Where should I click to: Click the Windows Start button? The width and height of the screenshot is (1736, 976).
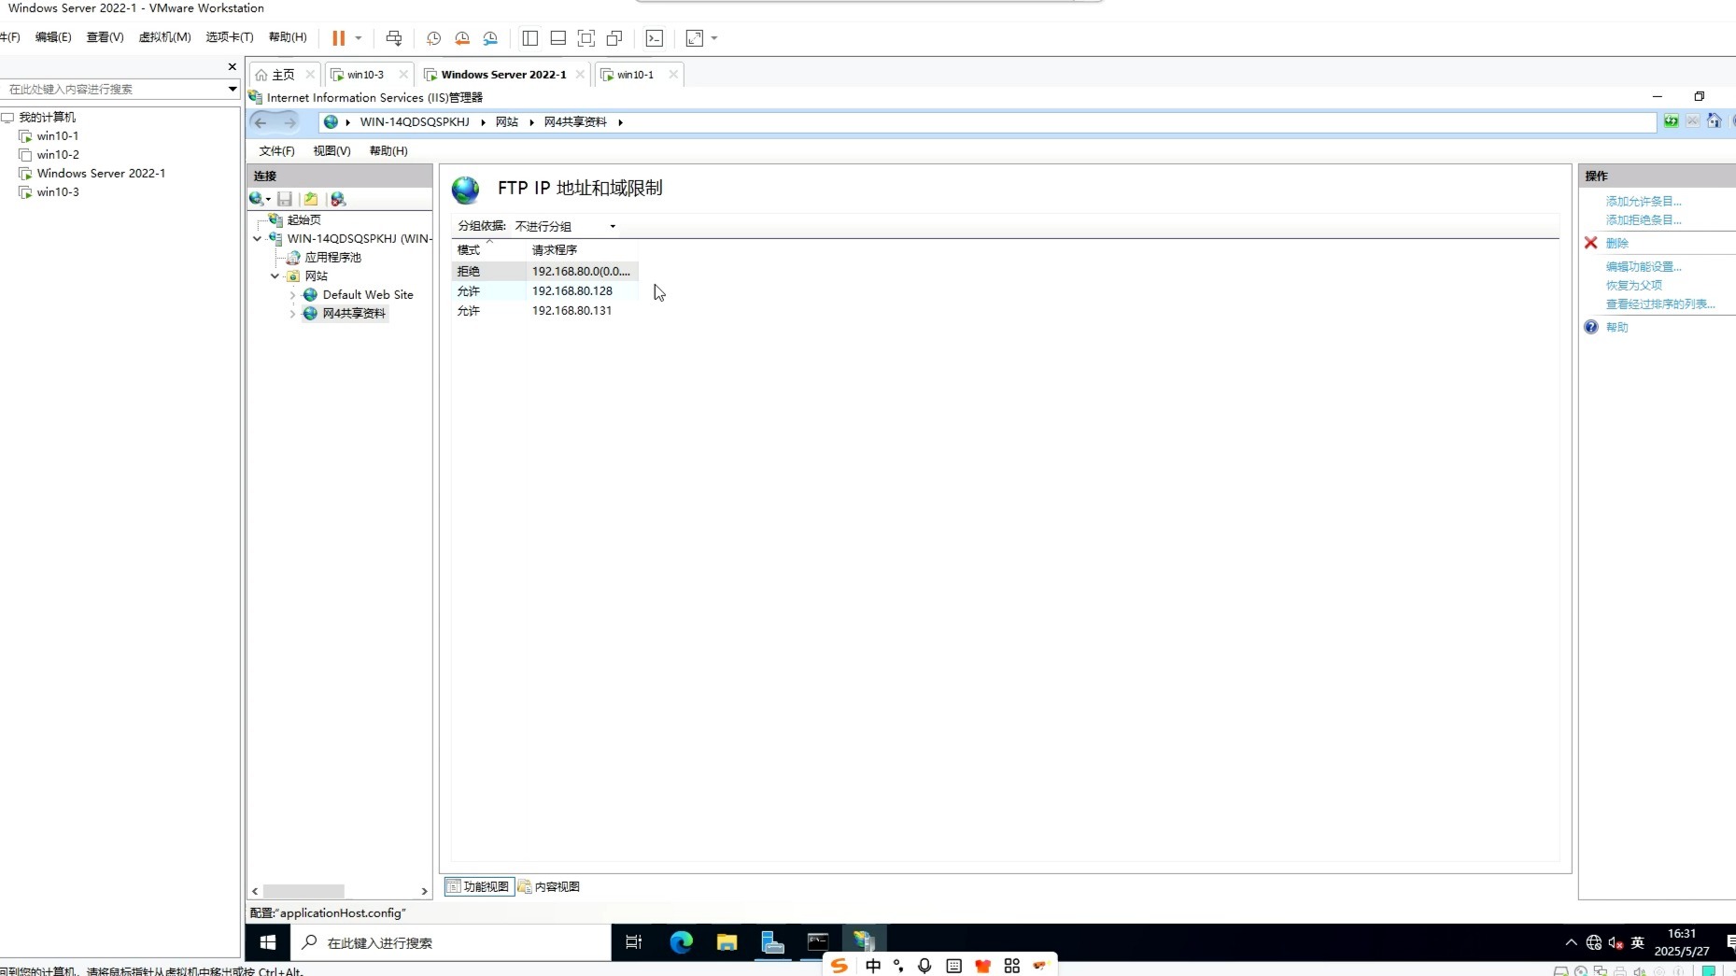pyautogui.click(x=268, y=942)
